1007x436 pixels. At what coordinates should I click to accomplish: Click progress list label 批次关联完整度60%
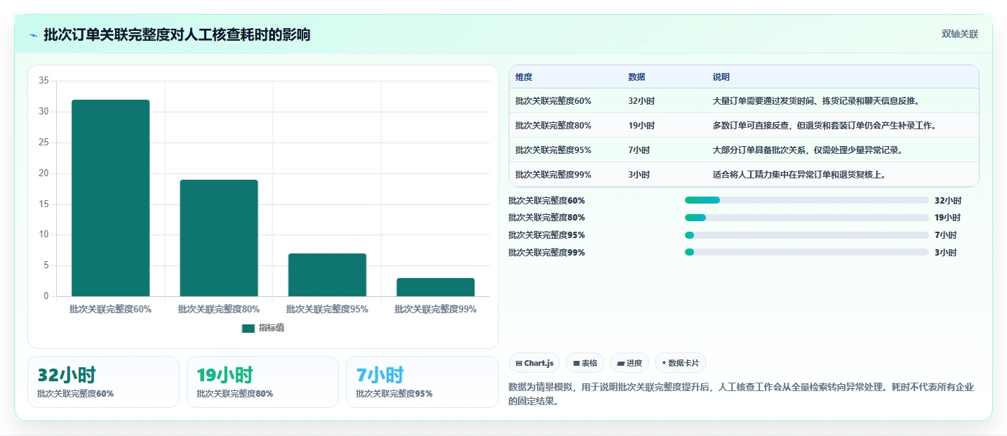click(x=547, y=200)
